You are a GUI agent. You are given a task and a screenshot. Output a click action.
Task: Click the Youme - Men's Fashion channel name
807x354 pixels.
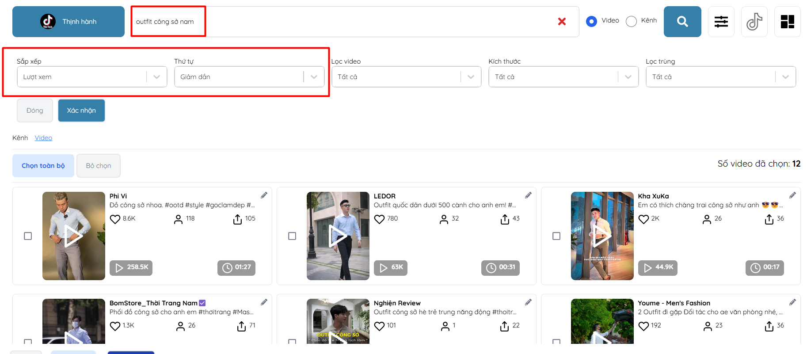point(674,303)
